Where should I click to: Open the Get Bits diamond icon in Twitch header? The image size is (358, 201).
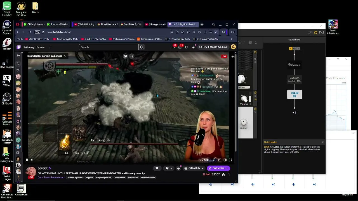click(193, 47)
